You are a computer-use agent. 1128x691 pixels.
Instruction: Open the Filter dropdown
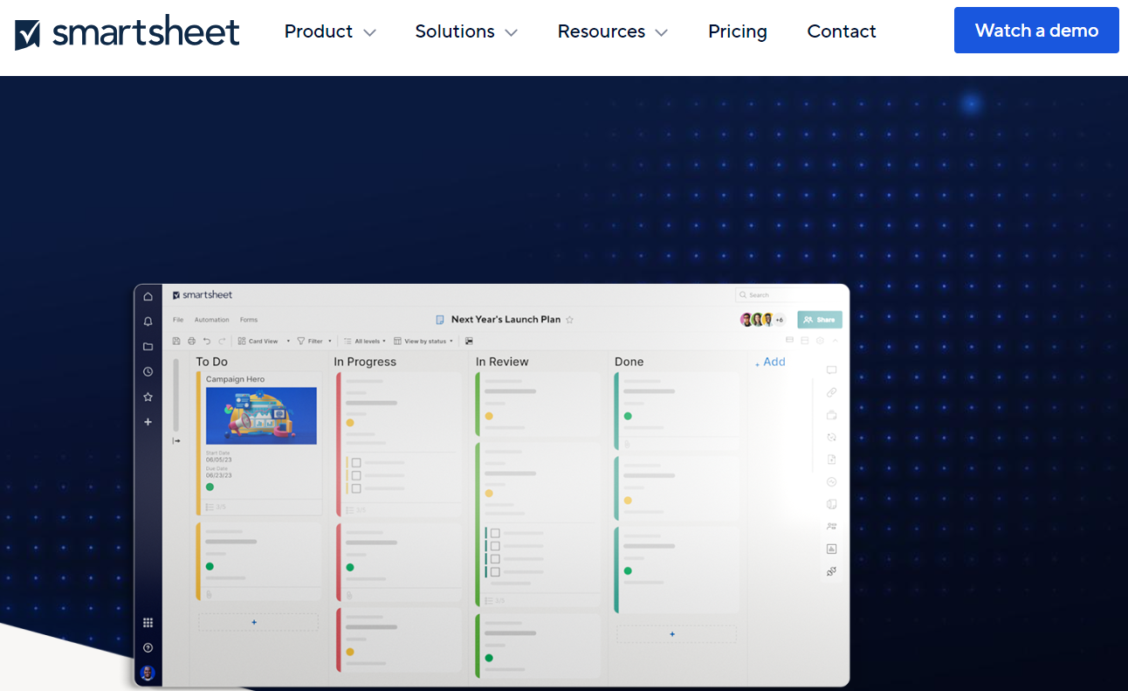click(314, 341)
